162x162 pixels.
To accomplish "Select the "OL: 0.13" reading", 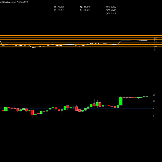I will click(111, 14).
